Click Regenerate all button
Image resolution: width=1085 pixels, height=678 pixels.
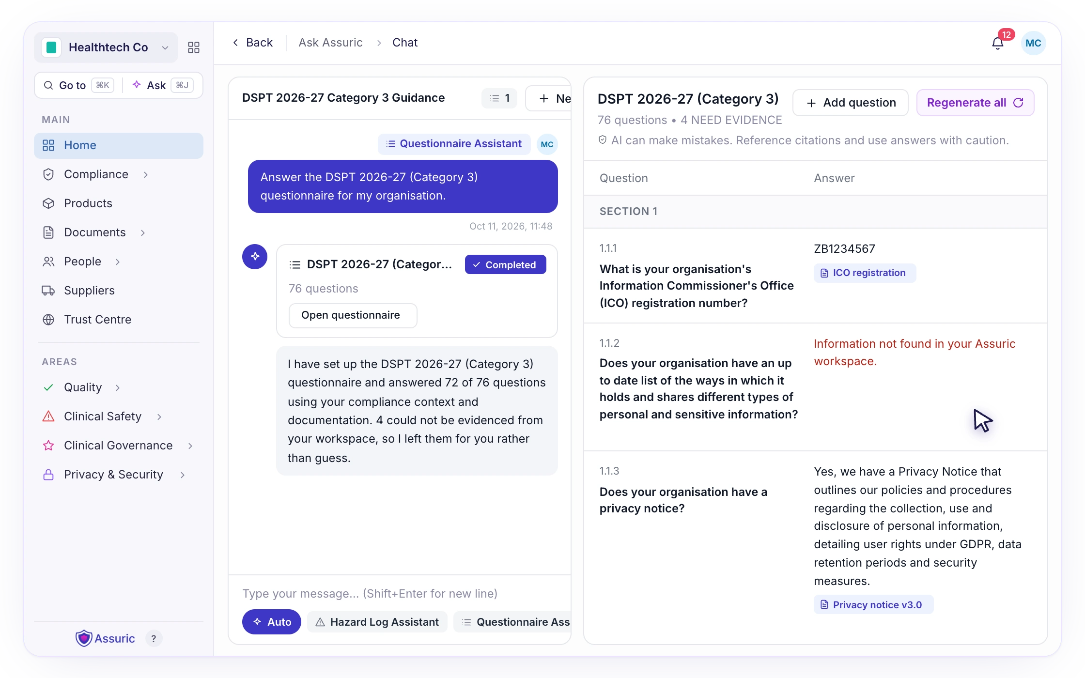click(x=975, y=103)
